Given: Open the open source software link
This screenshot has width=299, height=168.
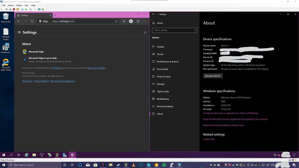Looking at the screenshot, I should [x=96, y=68].
